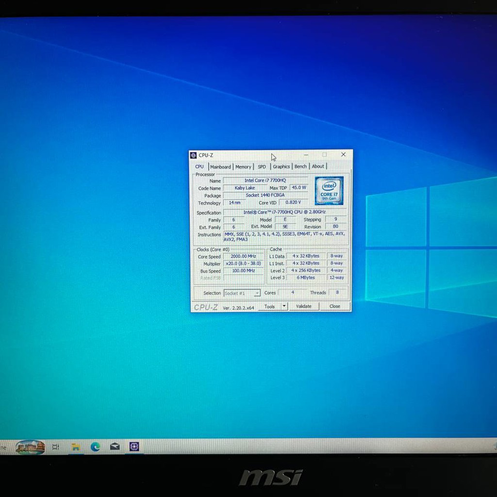This screenshot has height=497, width=497.
Task: Click the 0.820 V Core VID value
Action: click(293, 202)
